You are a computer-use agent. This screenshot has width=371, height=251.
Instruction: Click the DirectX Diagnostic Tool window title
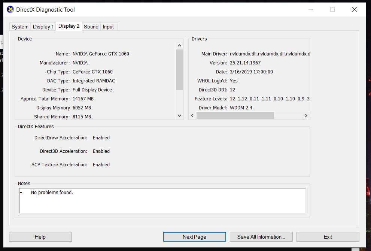coord(45,10)
